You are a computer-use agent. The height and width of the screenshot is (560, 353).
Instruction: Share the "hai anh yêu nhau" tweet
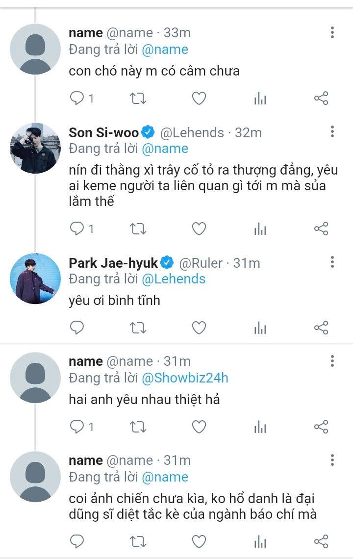(321, 427)
